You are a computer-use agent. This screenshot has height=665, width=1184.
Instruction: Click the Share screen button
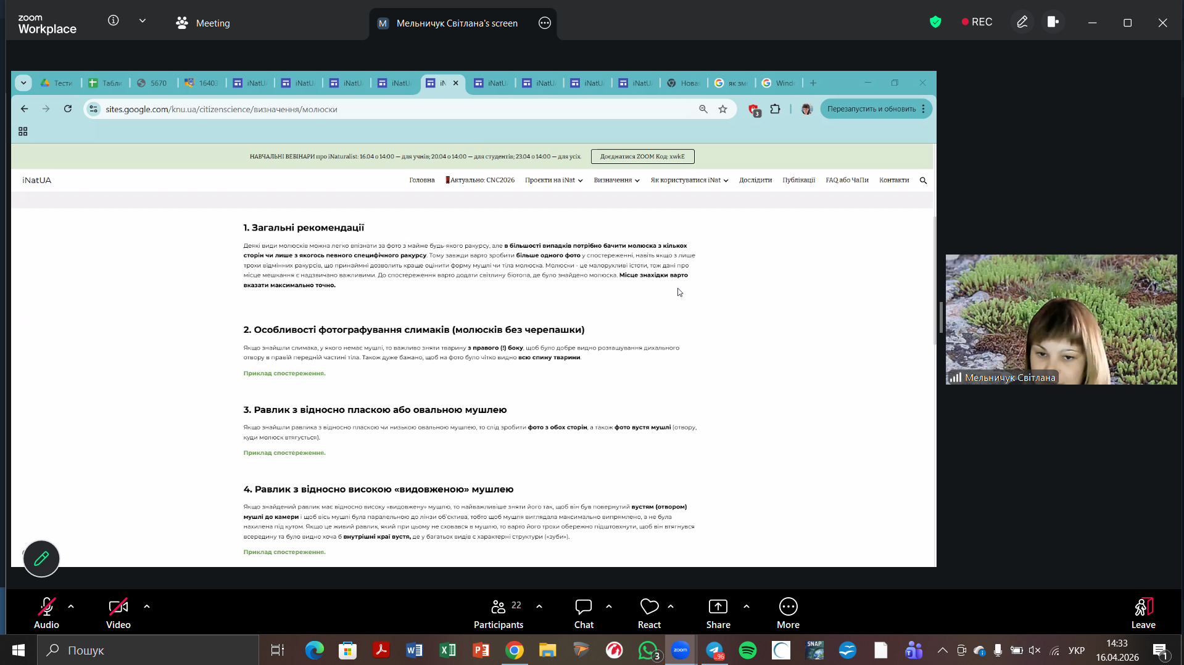718,613
